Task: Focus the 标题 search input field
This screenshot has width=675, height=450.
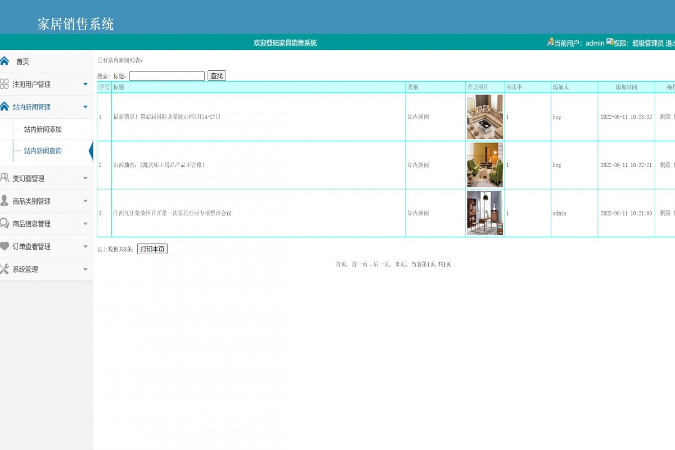Action: (167, 76)
